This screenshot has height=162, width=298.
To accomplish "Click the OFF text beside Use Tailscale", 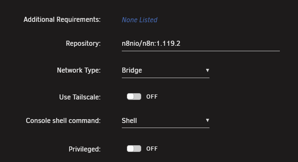I will (152, 97).
